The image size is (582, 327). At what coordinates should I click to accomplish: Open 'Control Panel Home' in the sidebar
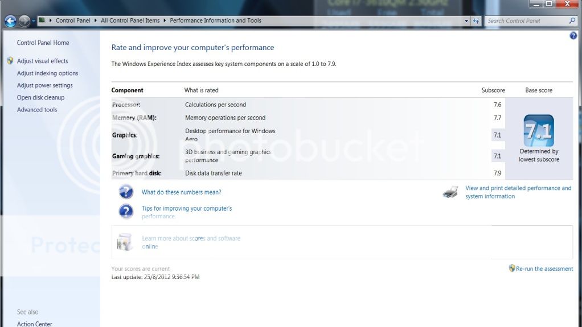[x=43, y=43]
